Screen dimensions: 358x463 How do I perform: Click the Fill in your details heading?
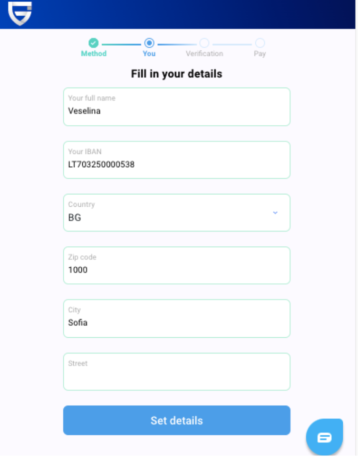point(176,74)
